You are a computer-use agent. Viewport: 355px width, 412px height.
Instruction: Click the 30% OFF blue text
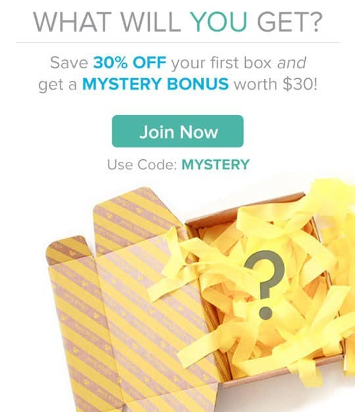click(x=130, y=63)
